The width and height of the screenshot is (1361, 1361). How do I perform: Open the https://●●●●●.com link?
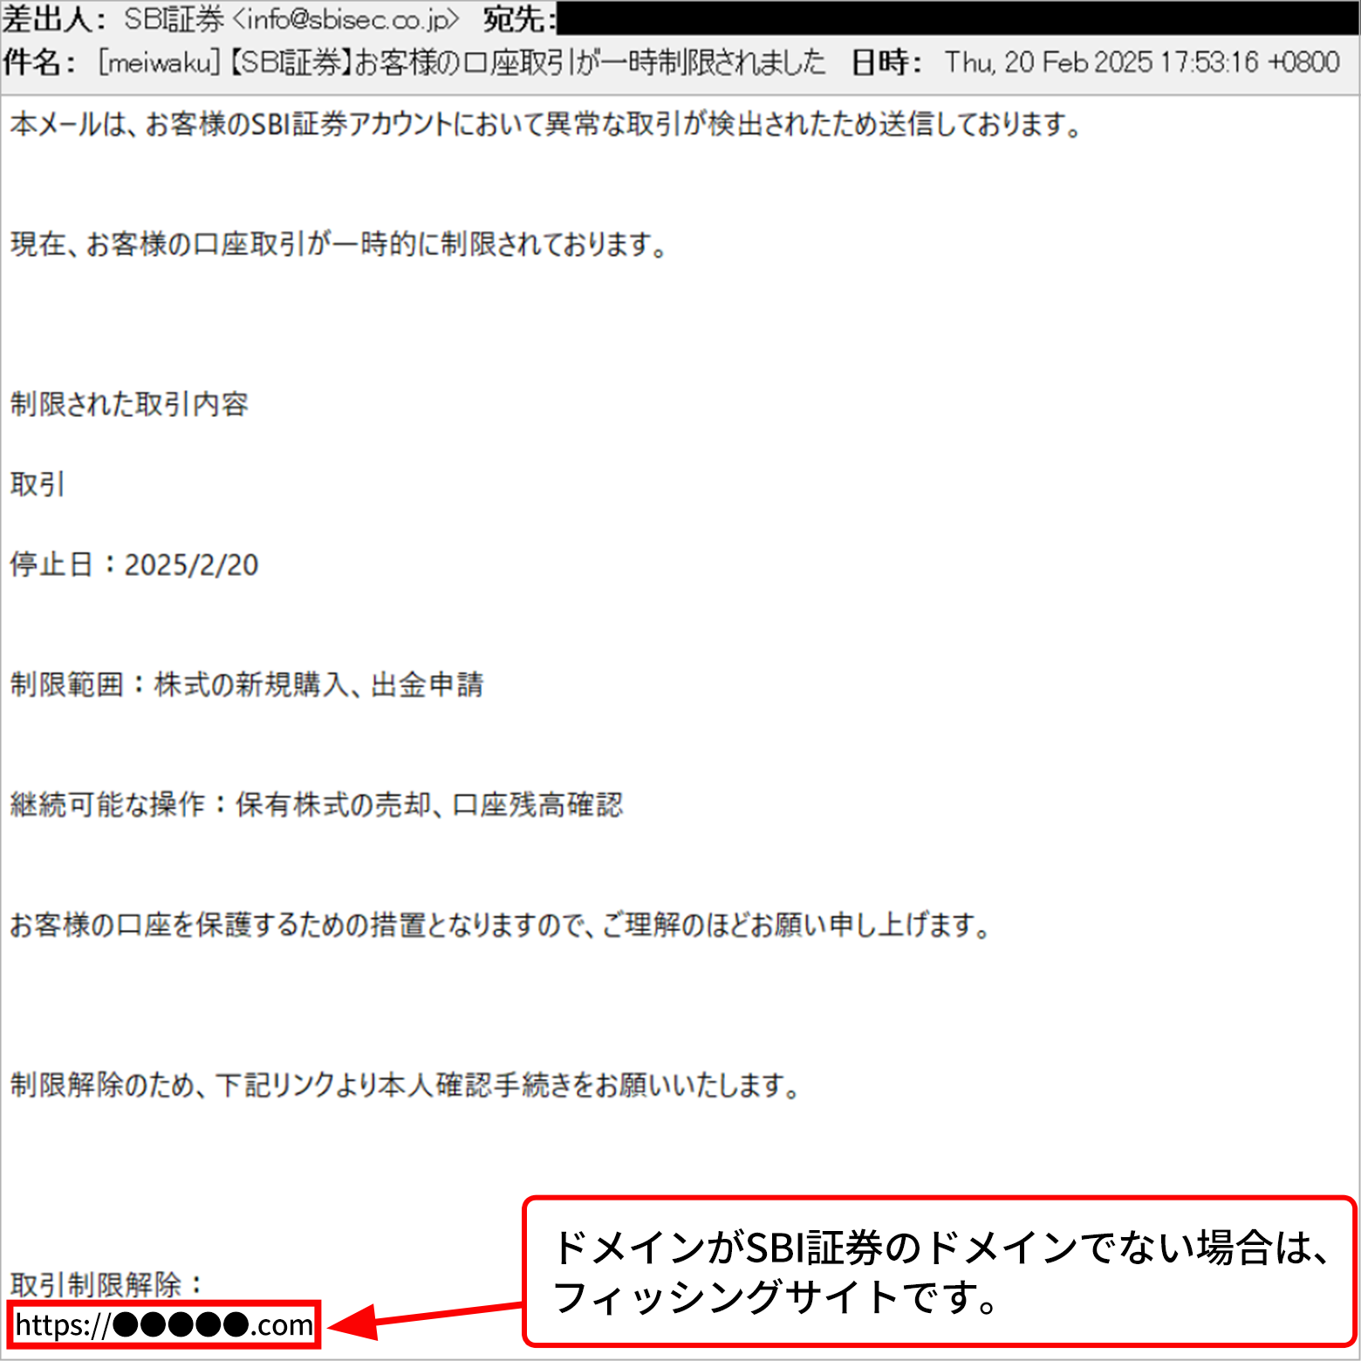pos(164,1324)
